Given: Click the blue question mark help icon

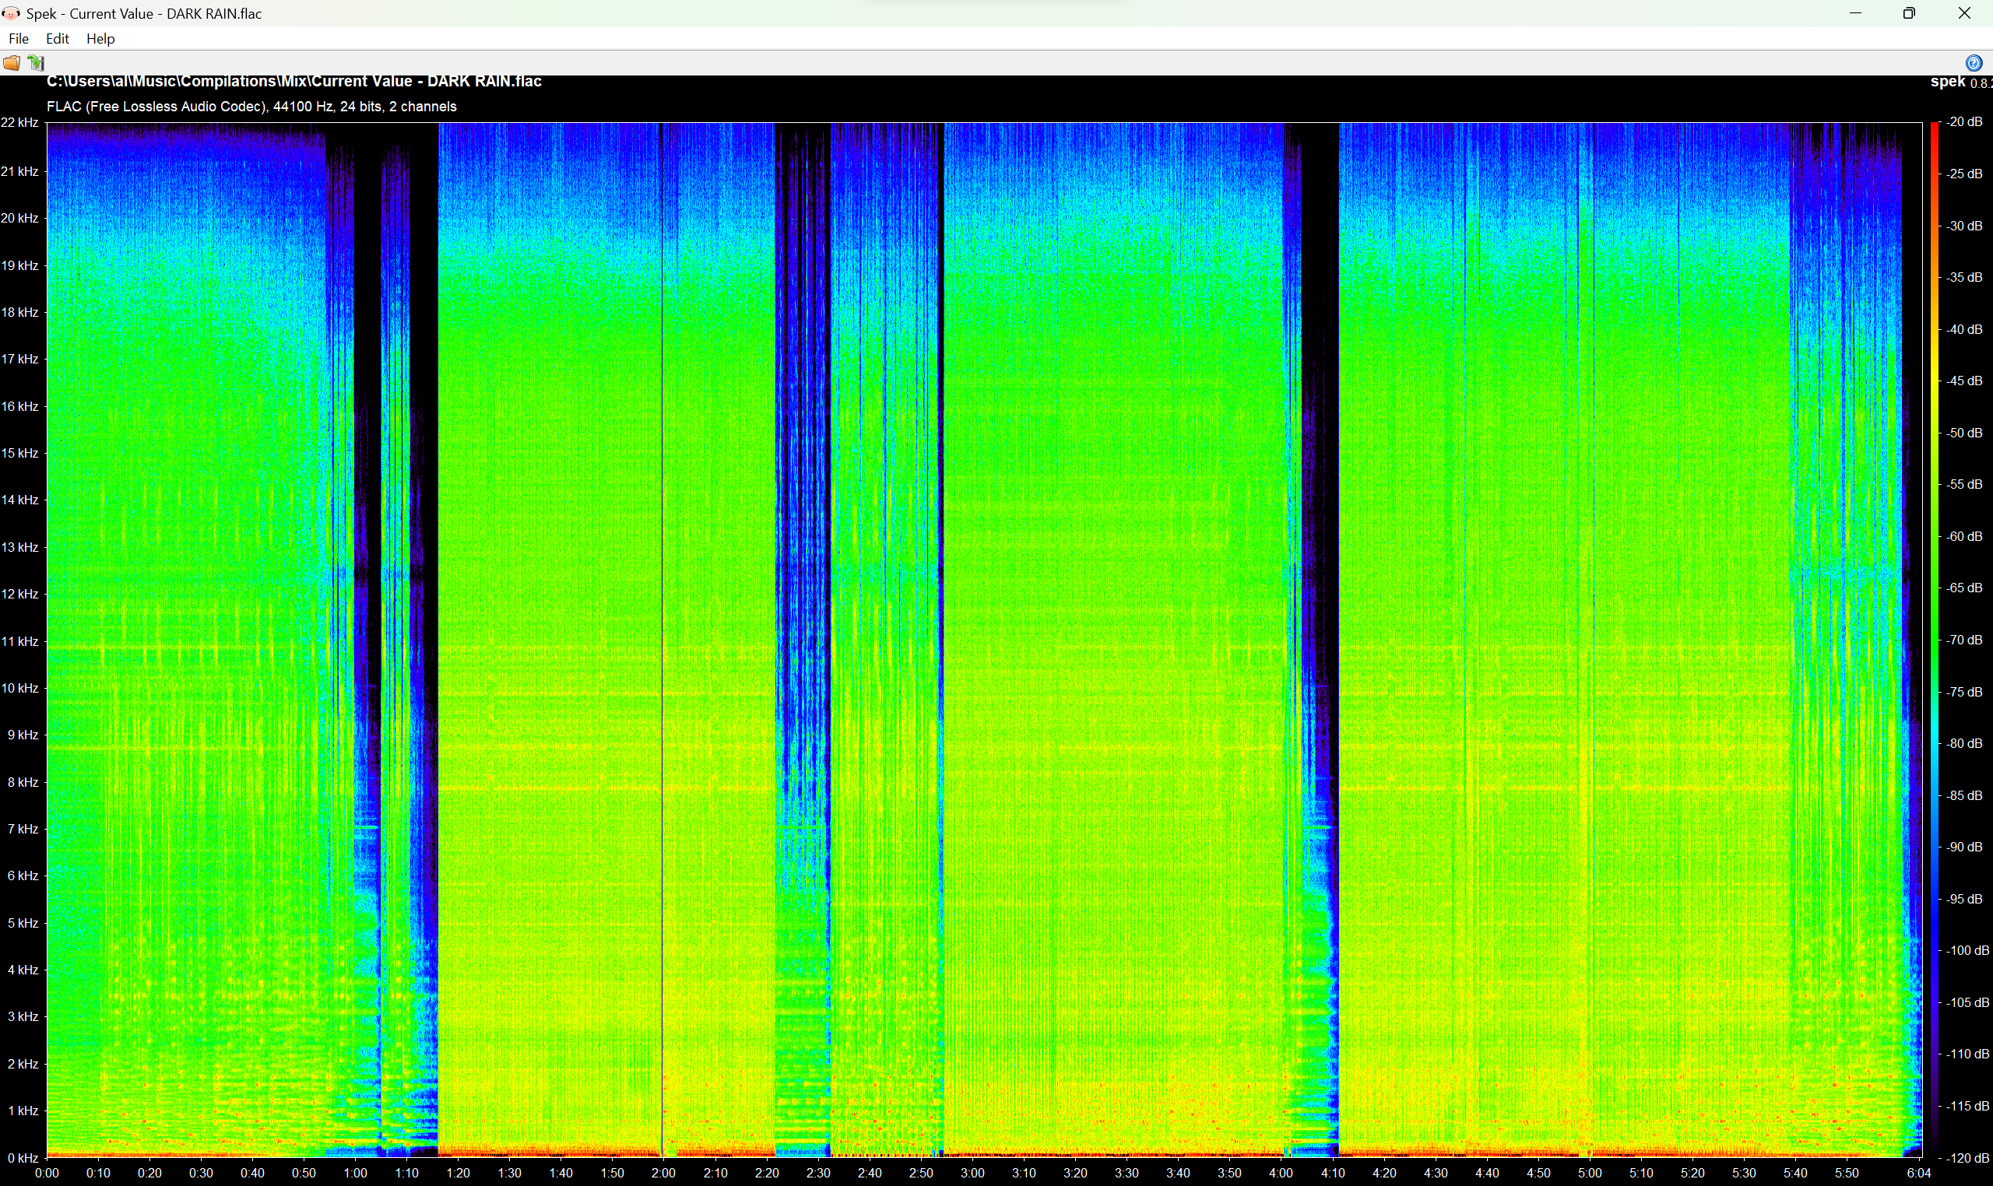Looking at the screenshot, I should point(1973,62).
